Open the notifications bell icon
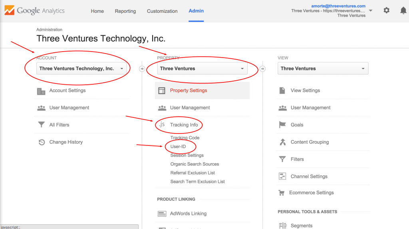 (403, 10)
